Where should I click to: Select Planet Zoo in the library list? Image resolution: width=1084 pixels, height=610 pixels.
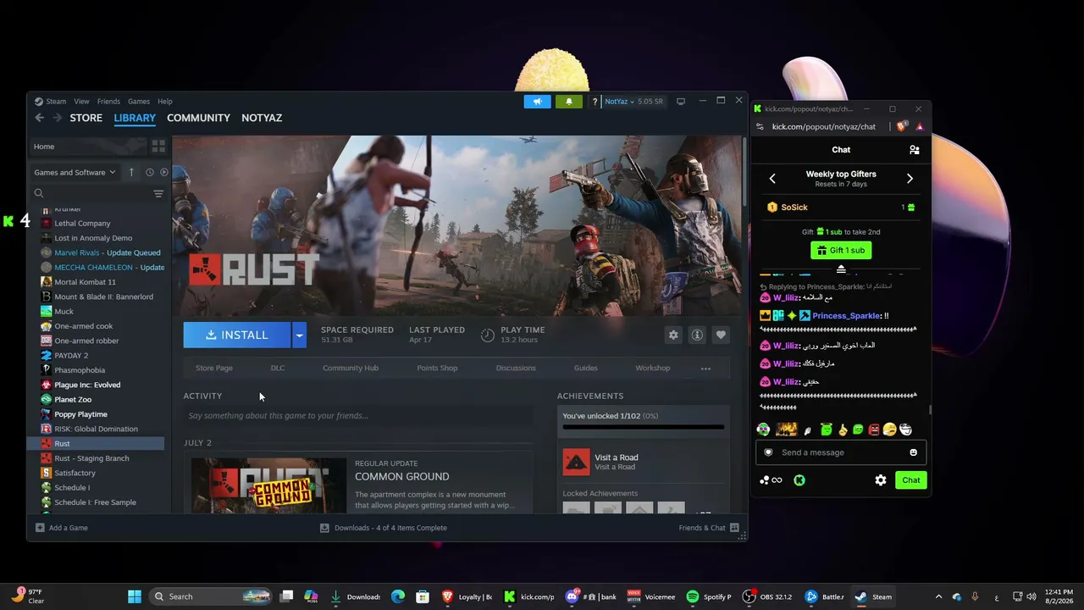tap(73, 400)
